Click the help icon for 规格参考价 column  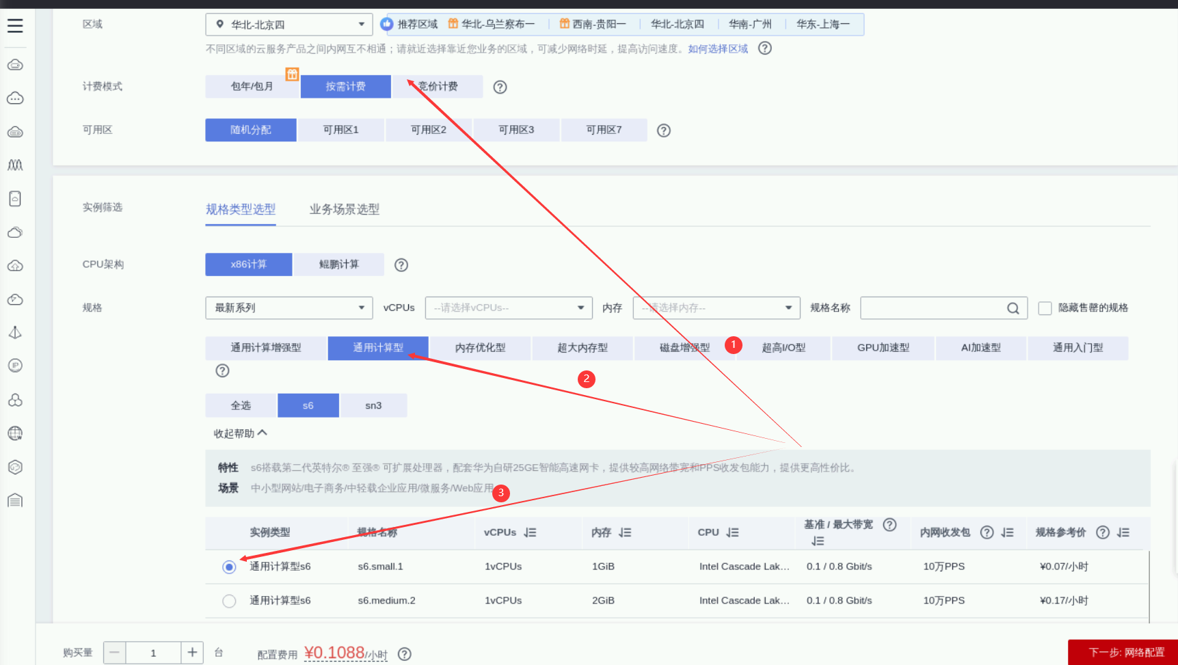click(1102, 532)
